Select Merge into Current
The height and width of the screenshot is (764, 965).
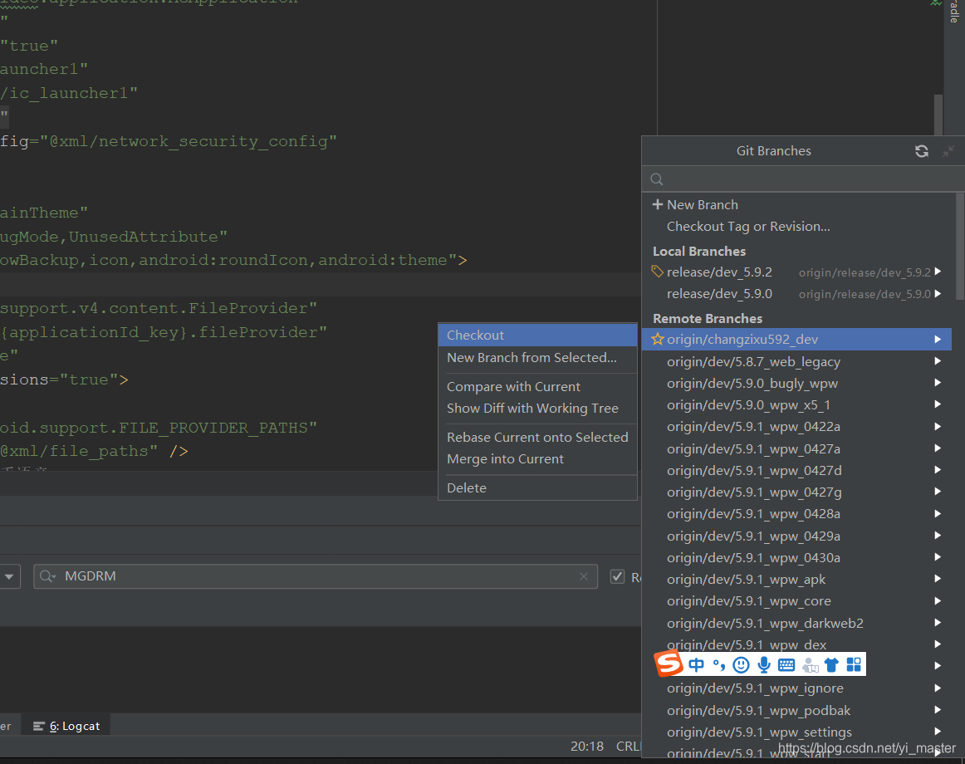point(537,459)
